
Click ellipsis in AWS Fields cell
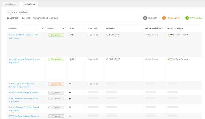(x=70, y=92)
